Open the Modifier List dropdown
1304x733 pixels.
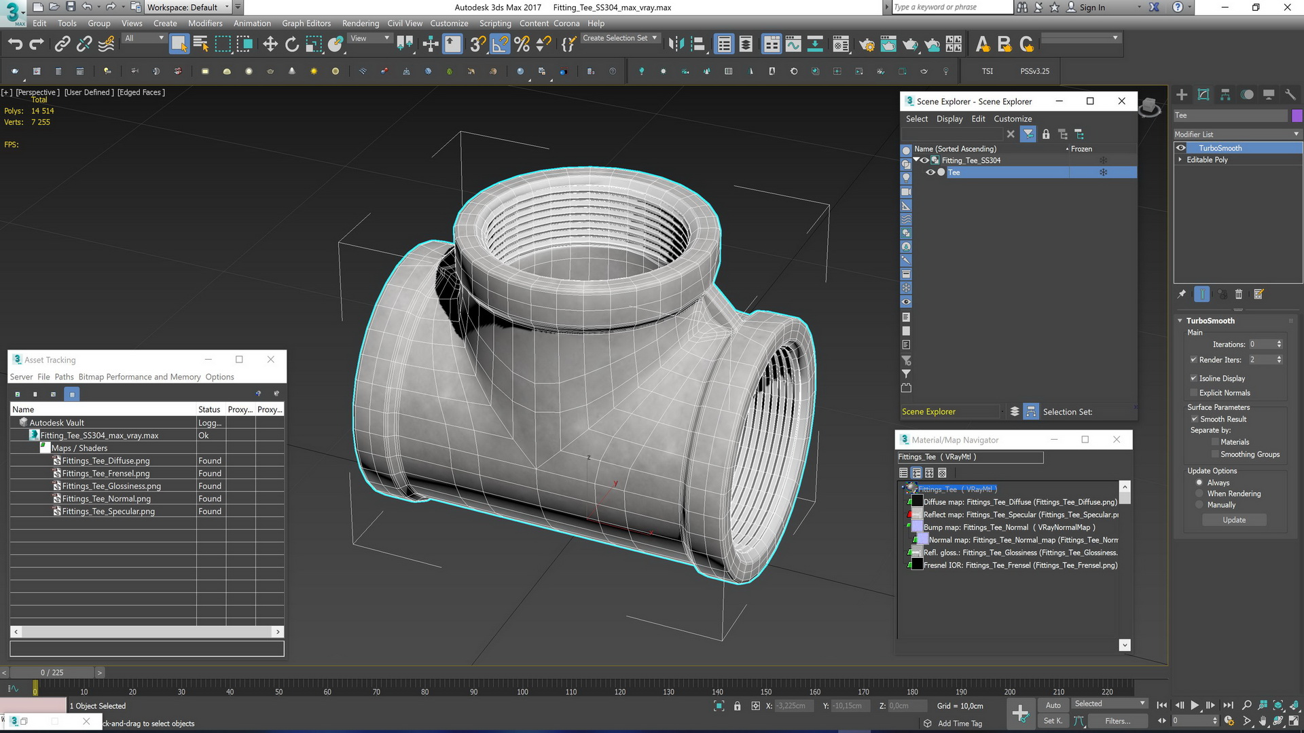point(1237,134)
